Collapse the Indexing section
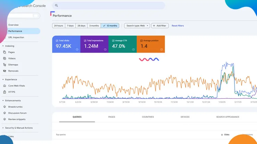This screenshot has width=257, height=144. [3, 46]
